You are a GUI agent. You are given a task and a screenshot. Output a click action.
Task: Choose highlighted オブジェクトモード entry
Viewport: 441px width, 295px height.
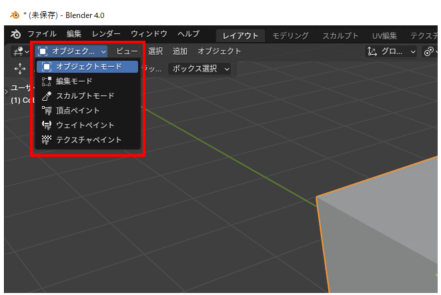coord(88,67)
